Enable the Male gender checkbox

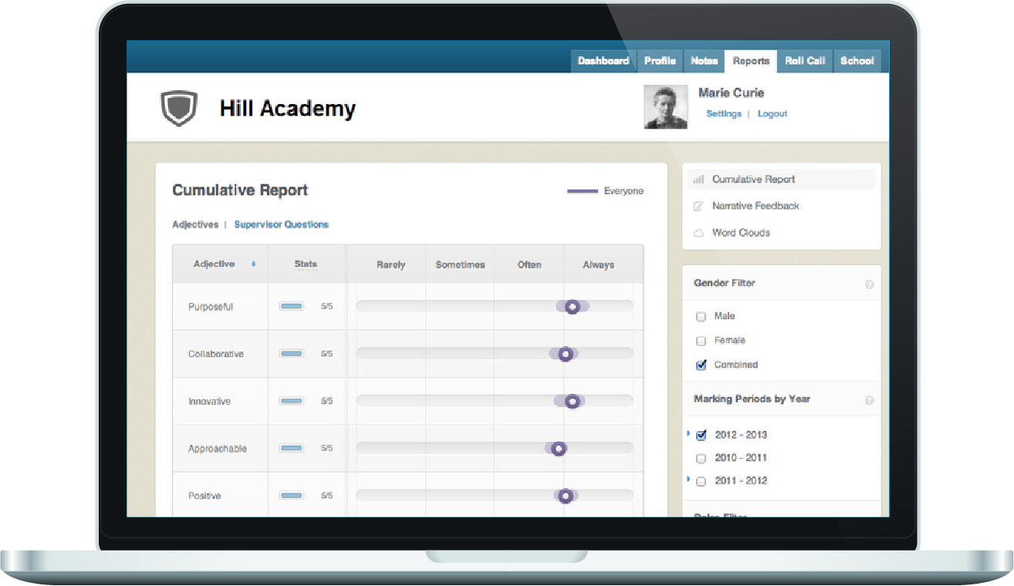[701, 317]
